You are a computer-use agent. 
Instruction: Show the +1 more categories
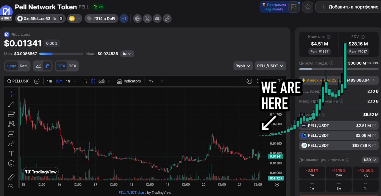(124, 18)
